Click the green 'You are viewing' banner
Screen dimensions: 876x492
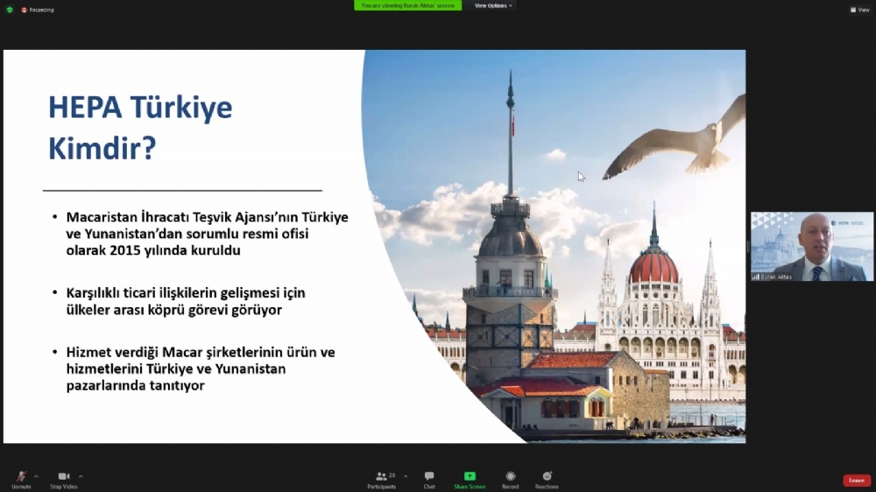click(408, 5)
